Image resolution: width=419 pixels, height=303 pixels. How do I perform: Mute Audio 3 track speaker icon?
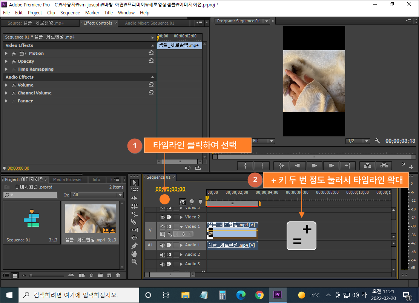coord(162,264)
